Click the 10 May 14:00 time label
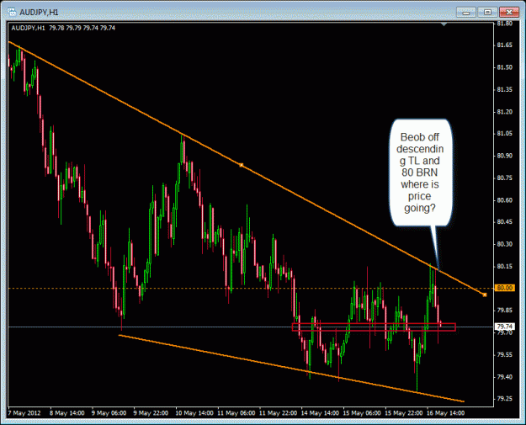526x425 pixels. tap(194, 413)
